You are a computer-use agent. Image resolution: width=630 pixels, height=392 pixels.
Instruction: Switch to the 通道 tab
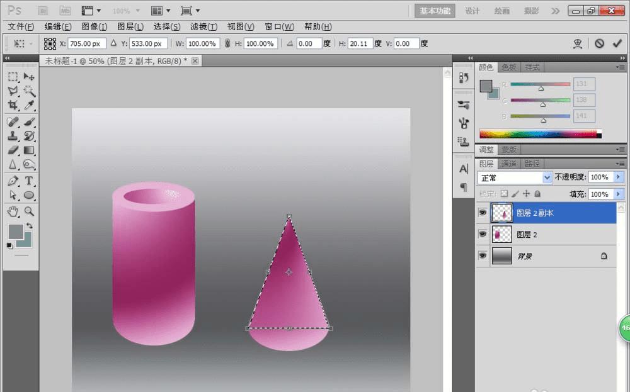coord(509,164)
